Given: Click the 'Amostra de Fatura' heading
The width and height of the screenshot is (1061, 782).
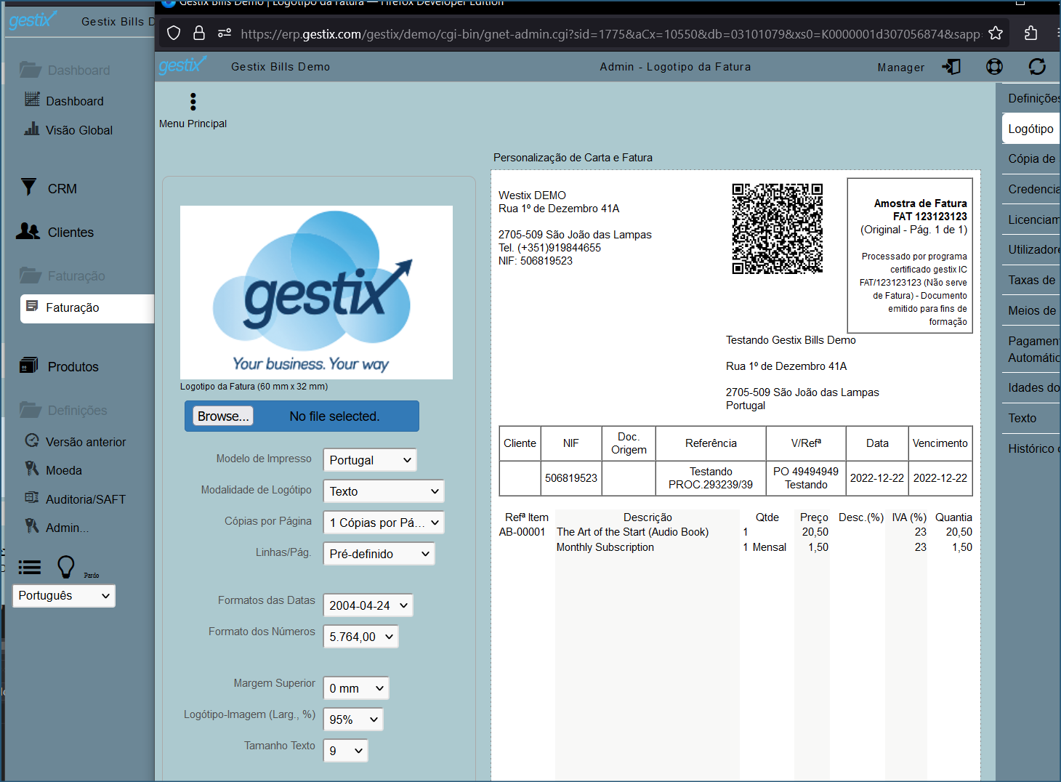Looking at the screenshot, I should click(921, 203).
